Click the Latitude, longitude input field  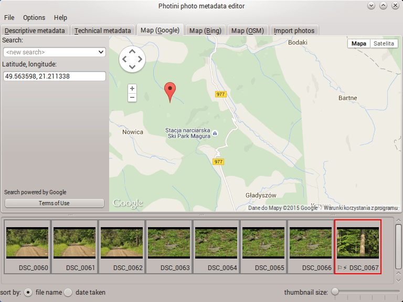55,76
